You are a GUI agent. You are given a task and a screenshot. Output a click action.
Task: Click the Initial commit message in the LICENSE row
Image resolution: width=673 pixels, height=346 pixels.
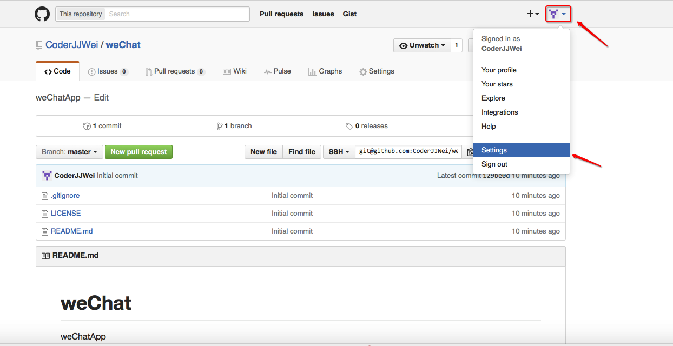pyautogui.click(x=292, y=214)
